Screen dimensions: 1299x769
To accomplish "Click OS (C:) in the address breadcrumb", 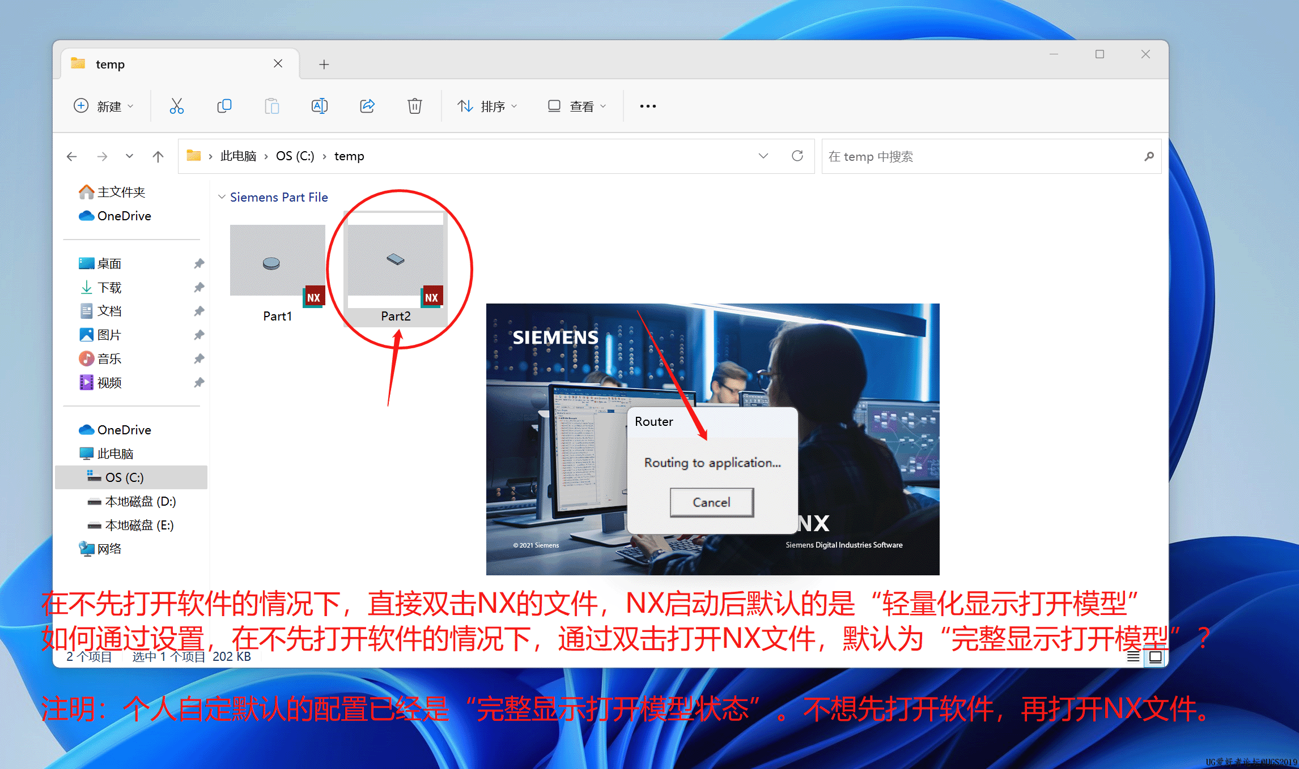I will [295, 156].
